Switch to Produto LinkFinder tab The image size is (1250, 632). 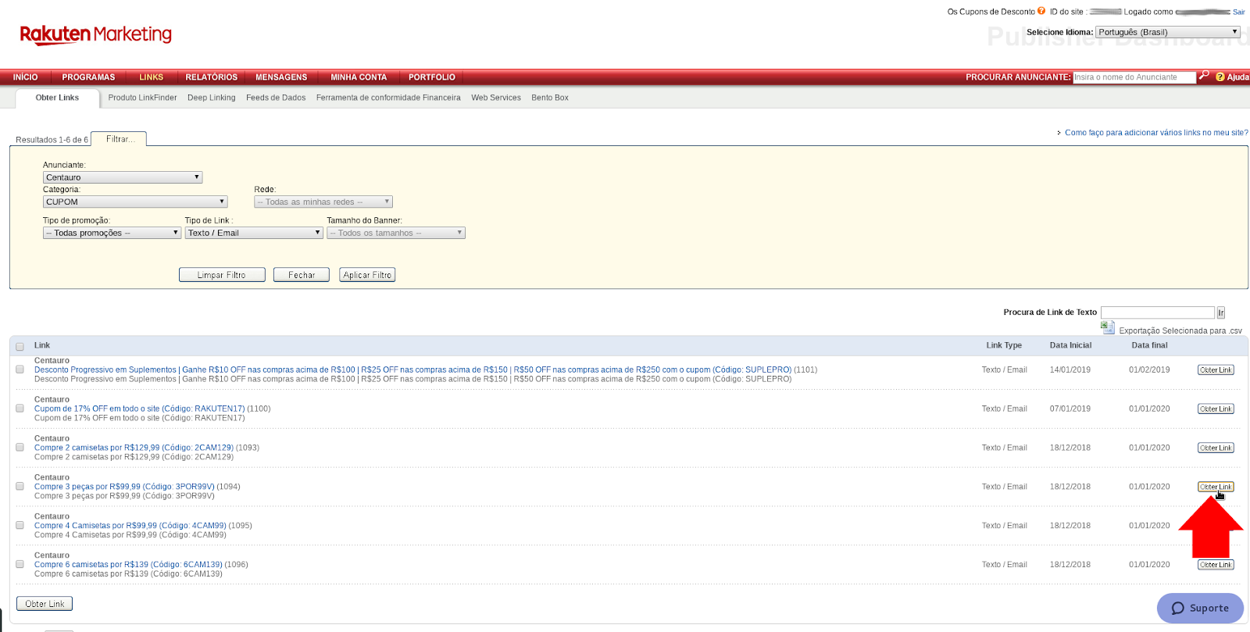pyautogui.click(x=142, y=98)
